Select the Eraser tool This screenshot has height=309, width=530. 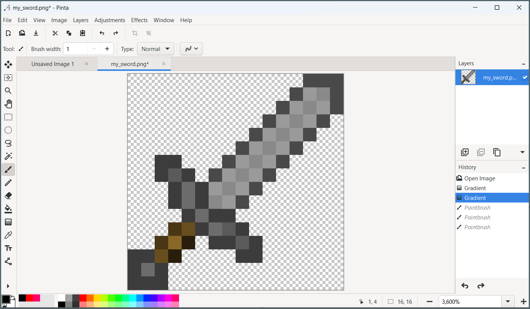coord(8,196)
